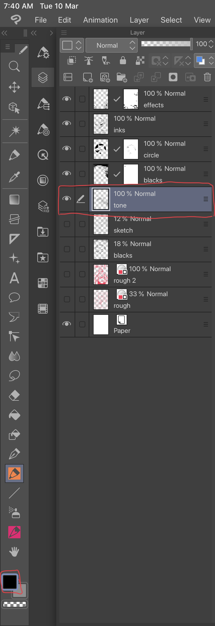The height and width of the screenshot is (626, 215).
Task: Open the Animation menu
Action: [x=100, y=20]
